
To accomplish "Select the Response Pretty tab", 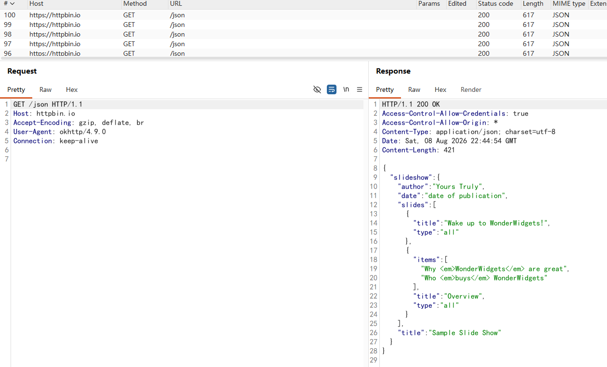I will pos(385,89).
